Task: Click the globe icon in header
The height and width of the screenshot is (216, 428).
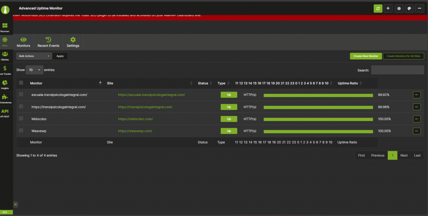Action: [399, 8]
